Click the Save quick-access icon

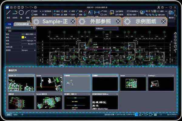pyautogui.click(x=19, y=7)
